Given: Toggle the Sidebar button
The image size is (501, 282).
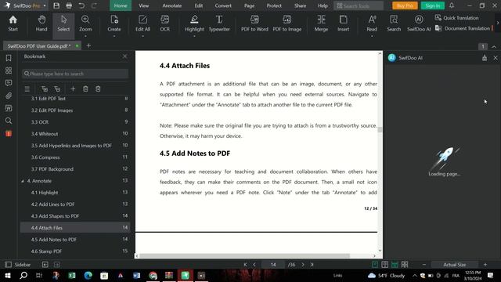Looking at the screenshot, I should (x=18, y=265).
